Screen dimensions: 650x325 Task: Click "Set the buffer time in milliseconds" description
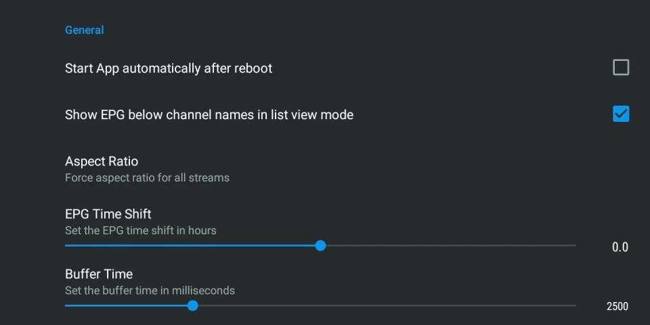150,290
